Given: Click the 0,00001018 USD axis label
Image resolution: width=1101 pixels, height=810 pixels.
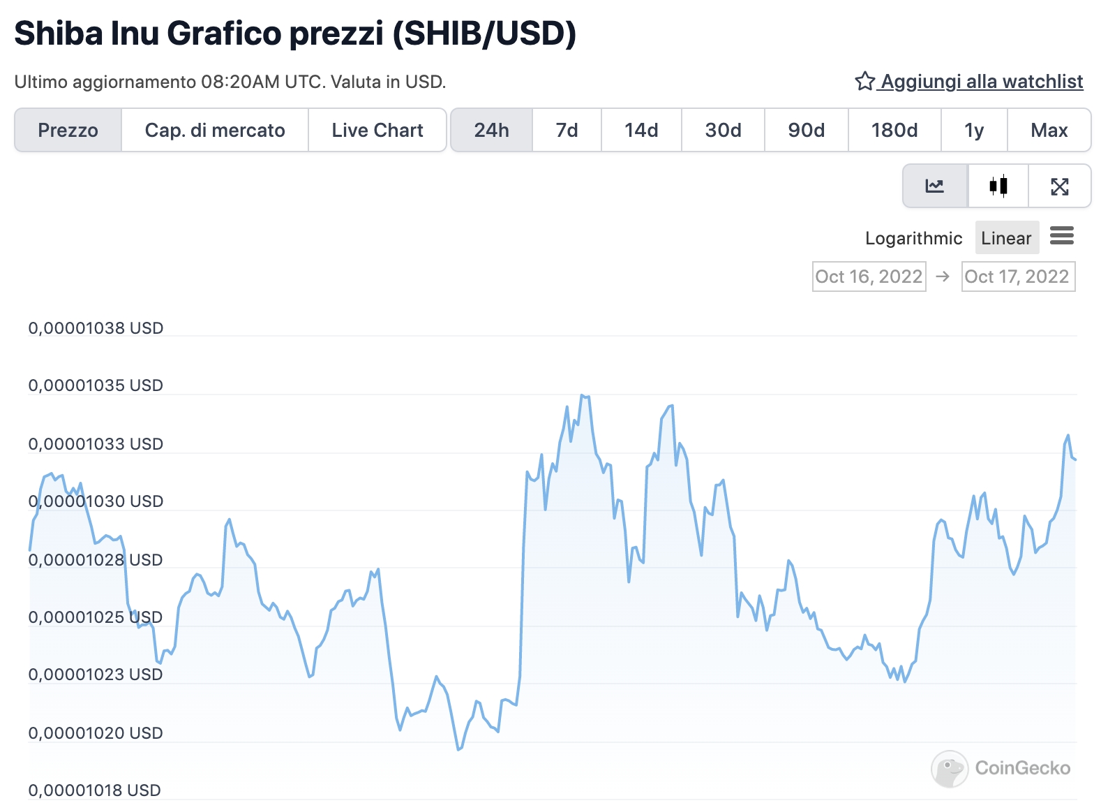Looking at the screenshot, I should (x=95, y=790).
